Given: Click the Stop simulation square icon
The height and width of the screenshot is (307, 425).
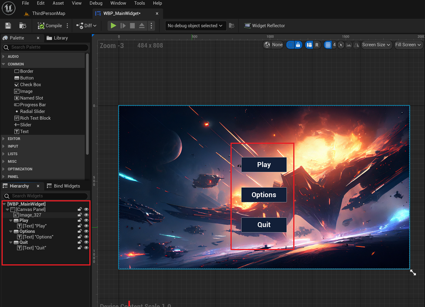Looking at the screenshot, I should tap(133, 26).
